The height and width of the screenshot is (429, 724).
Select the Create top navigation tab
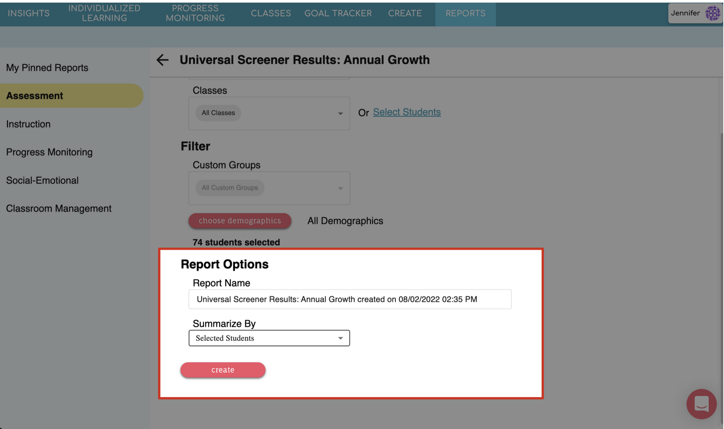405,13
